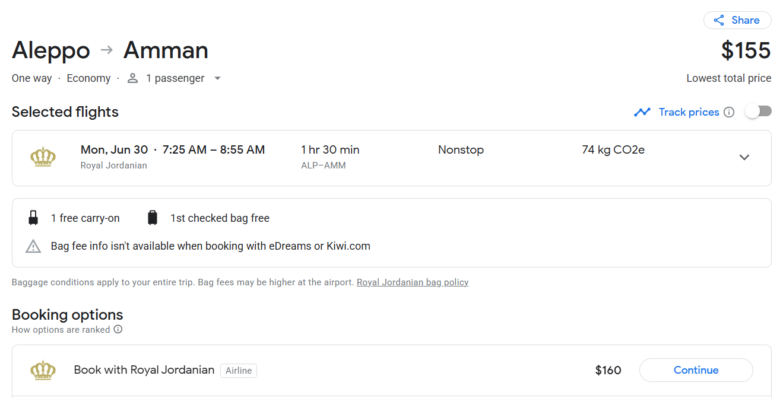783x398 pixels.
Task: Click the Royal Jordanian logo in booking options
Action: [x=43, y=370]
